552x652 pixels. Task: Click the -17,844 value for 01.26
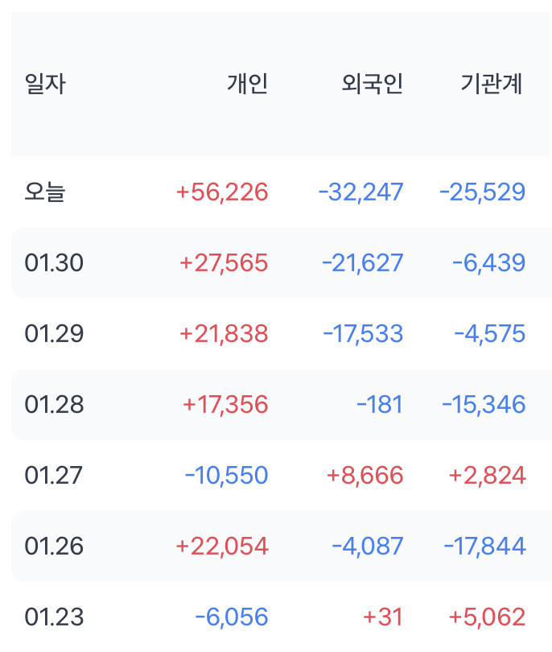484,547
